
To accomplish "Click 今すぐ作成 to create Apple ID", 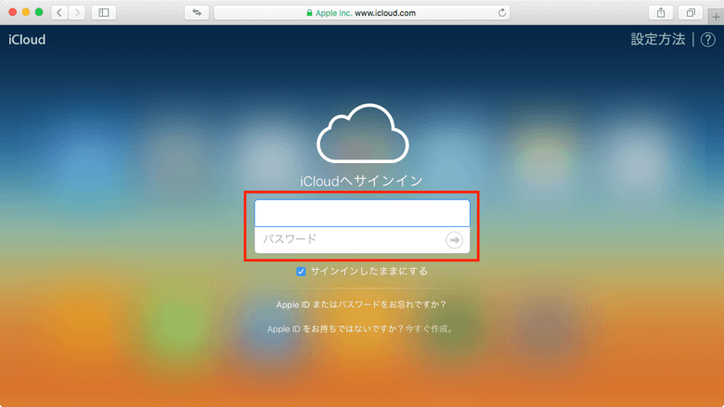I will point(429,328).
